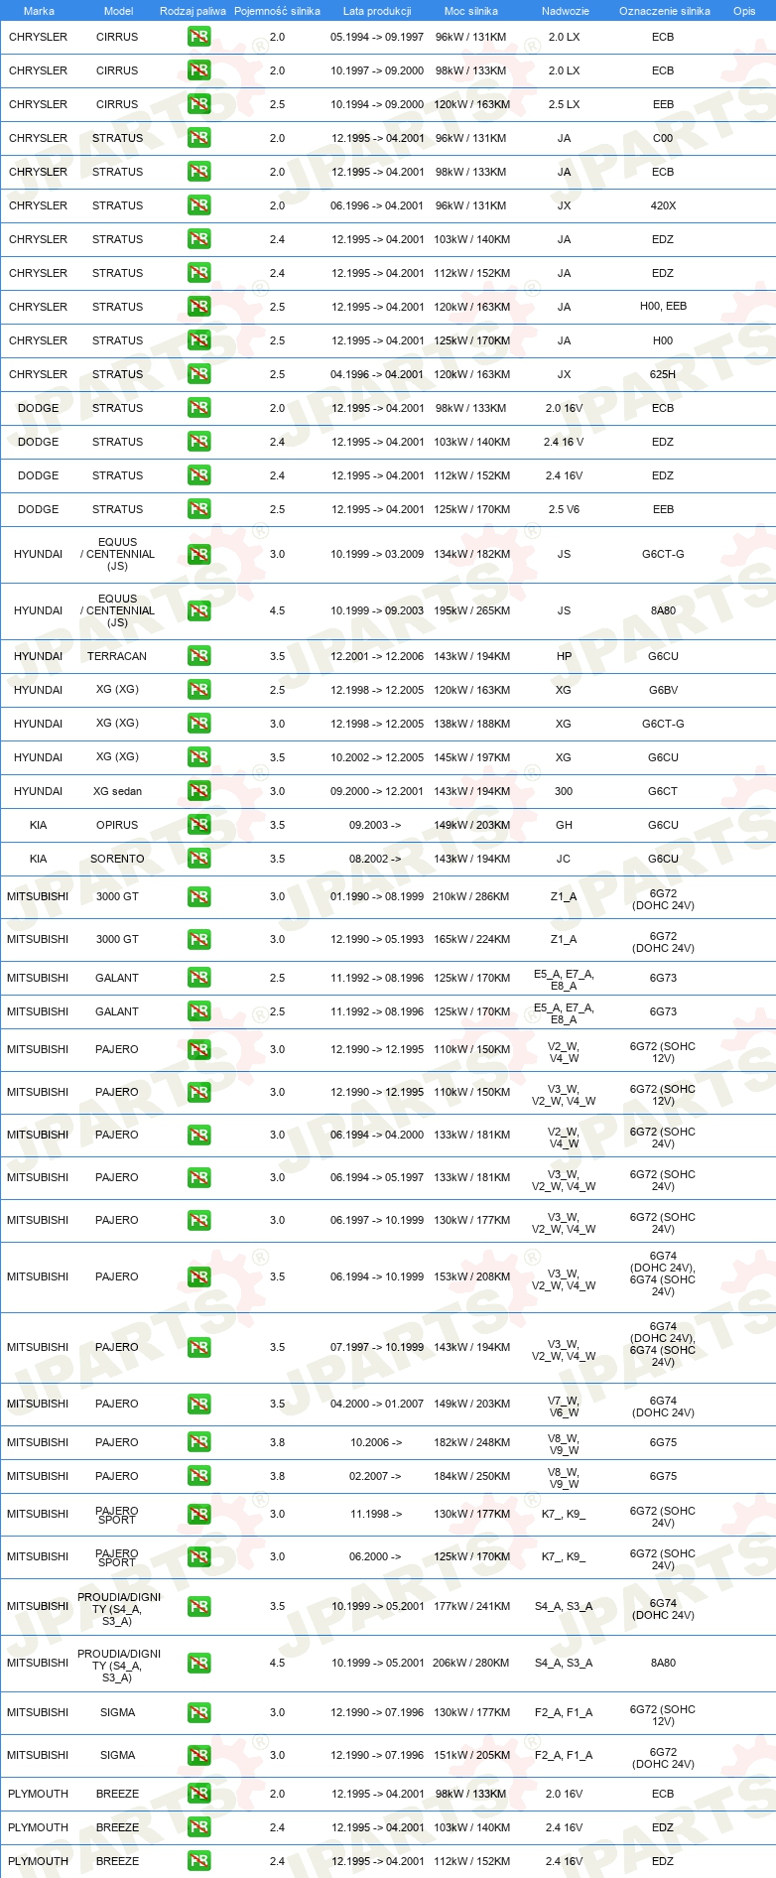776x1878 pixels.
Task: Click fuel icon in Stratus 625H row
Action: coord(199,374)
